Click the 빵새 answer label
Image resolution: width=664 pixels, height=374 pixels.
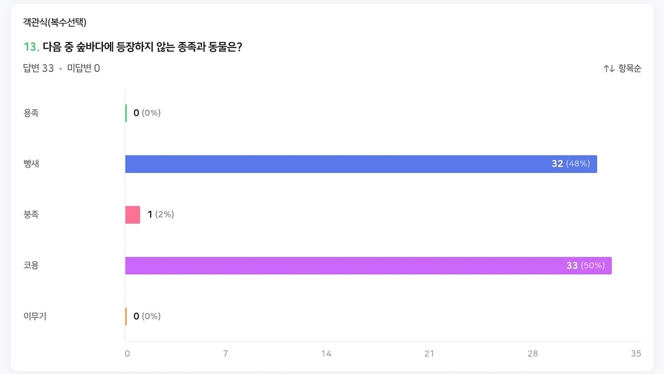point(31,164)
